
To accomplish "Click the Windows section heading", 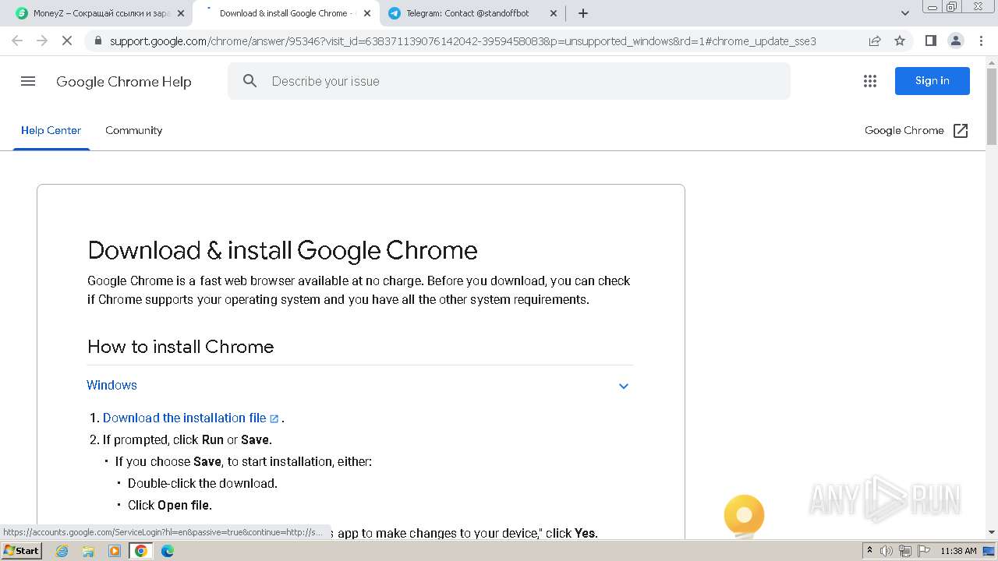I will 111,385.
